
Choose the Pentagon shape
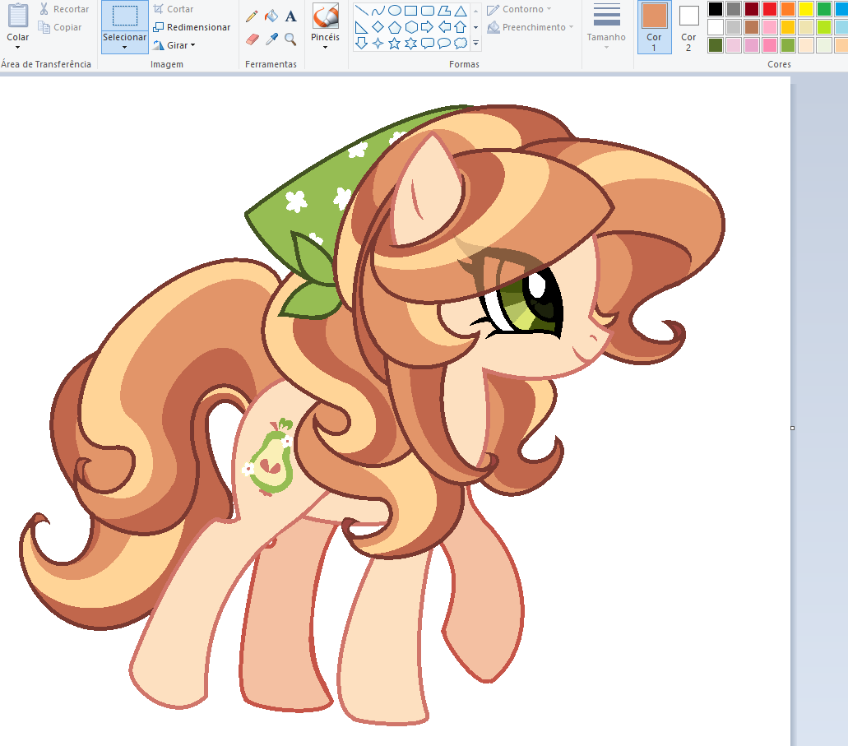point(395,27)
